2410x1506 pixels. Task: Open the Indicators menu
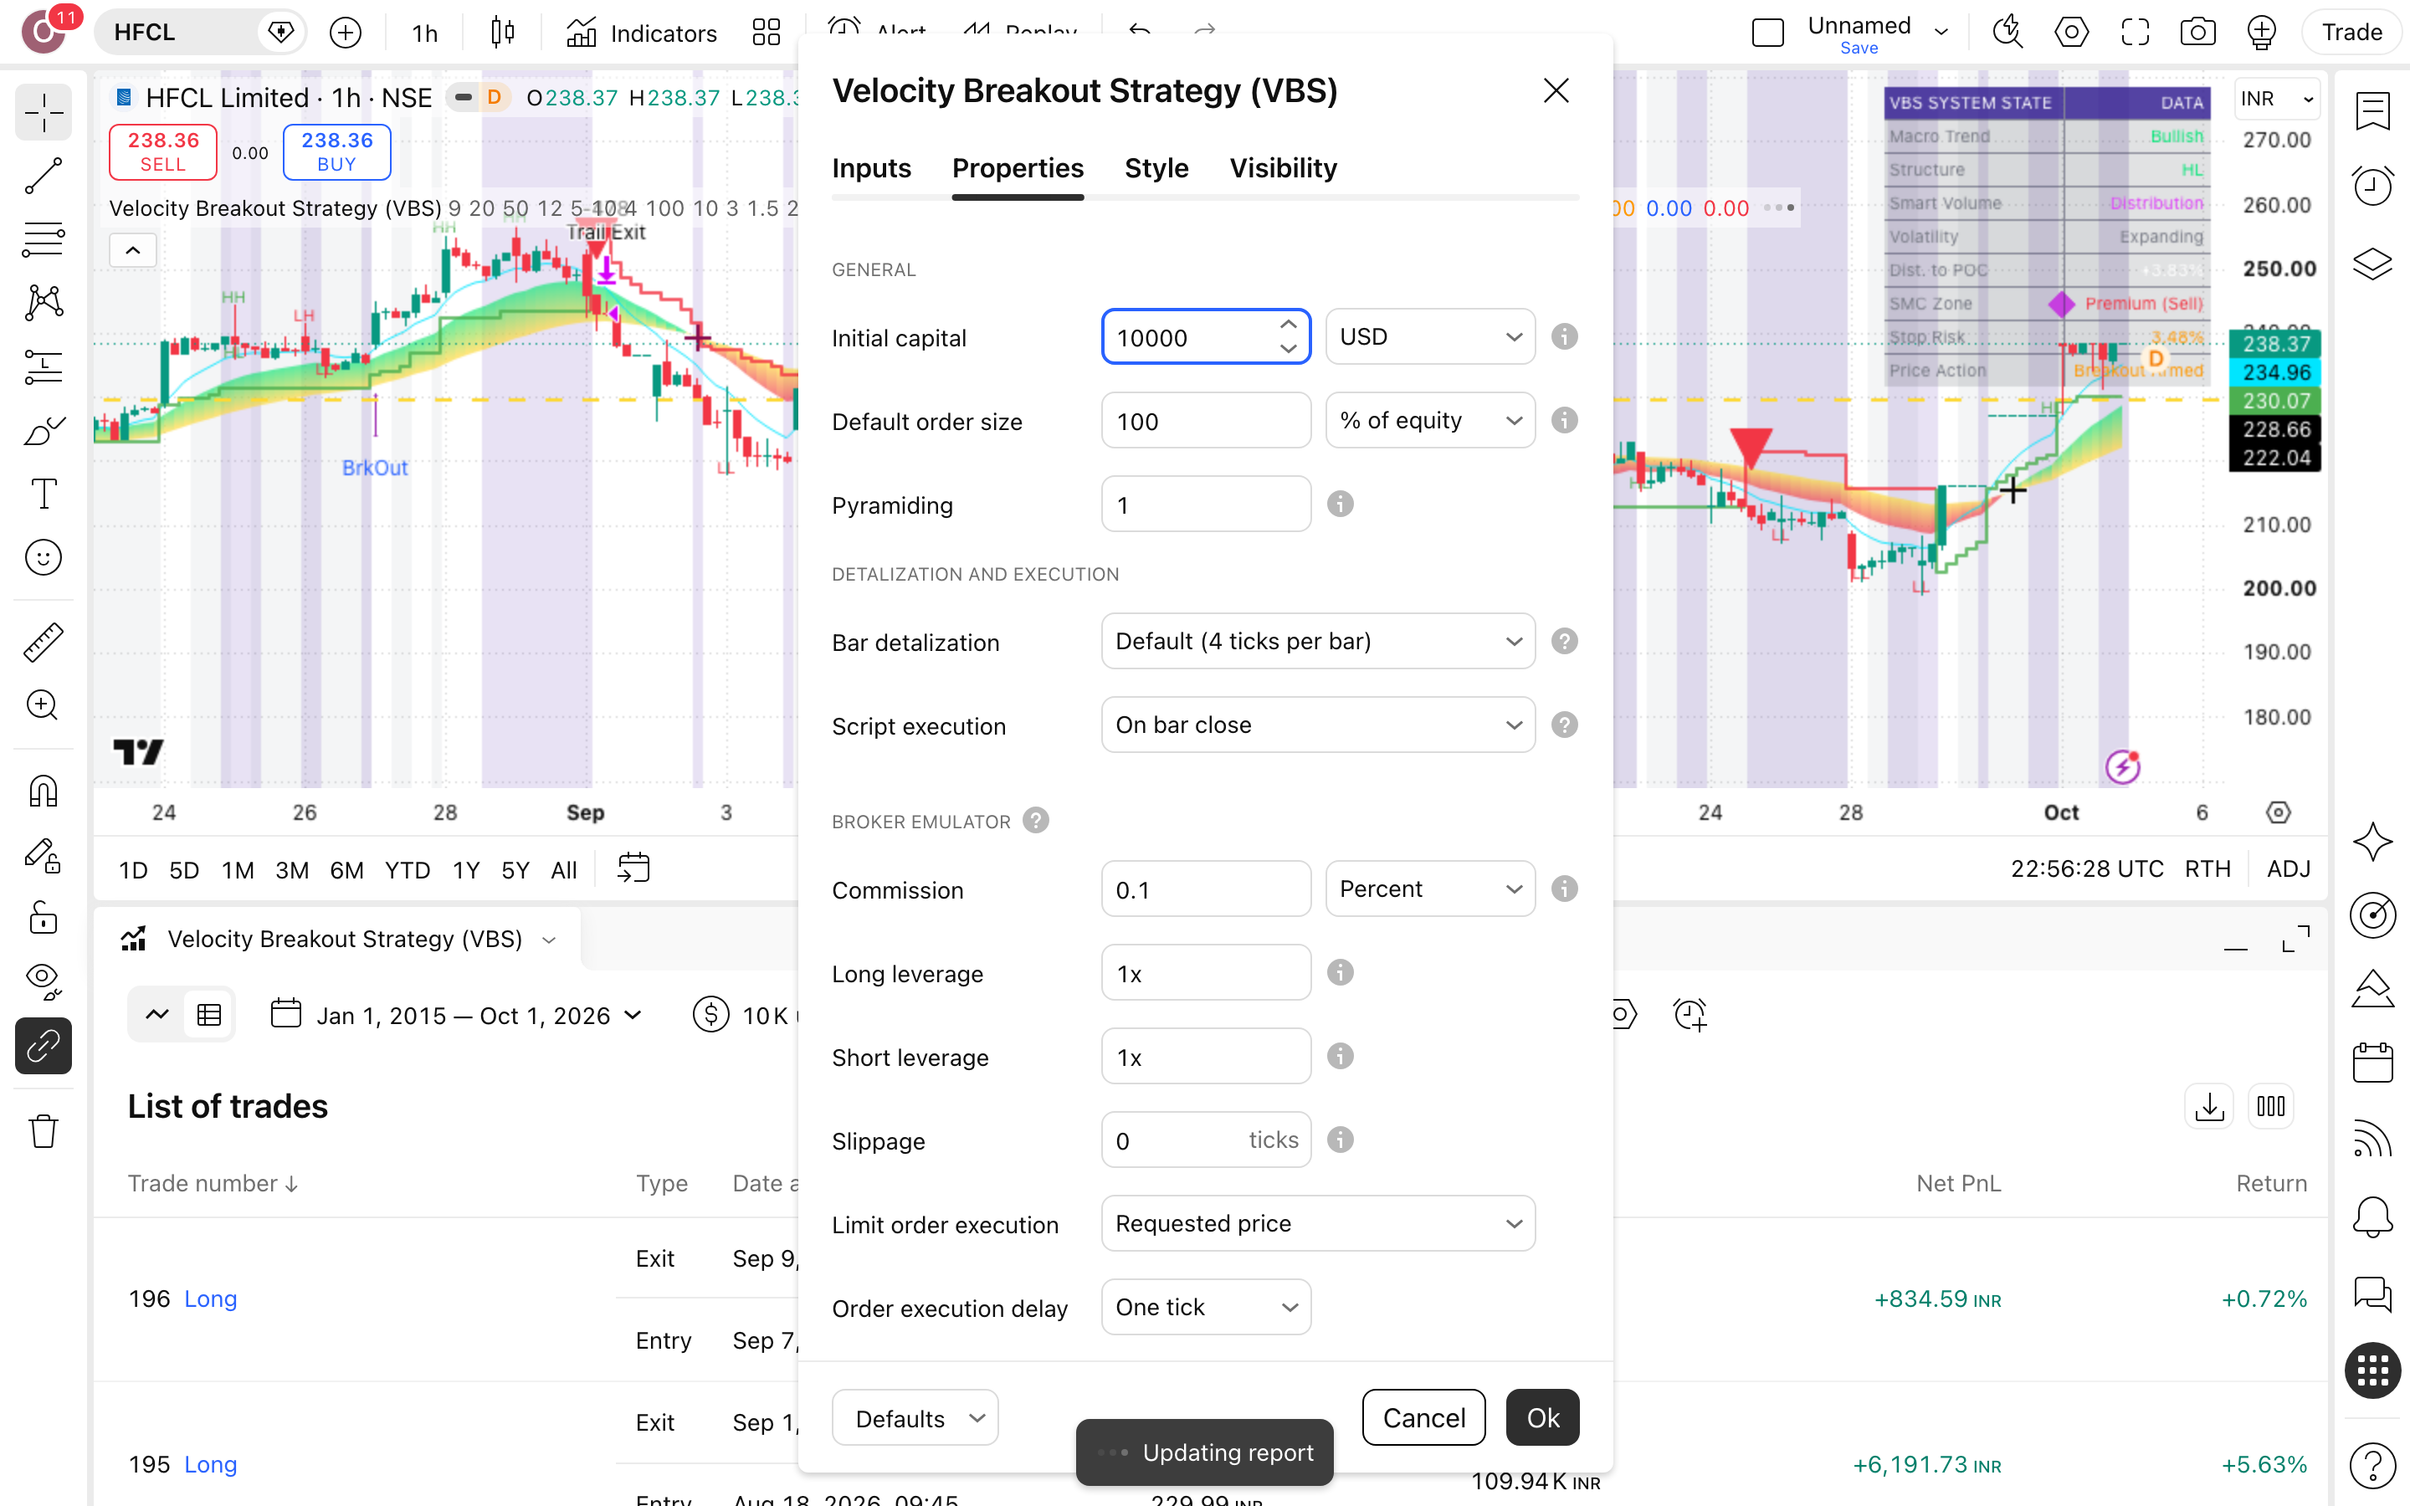click(x=641, y=33)
